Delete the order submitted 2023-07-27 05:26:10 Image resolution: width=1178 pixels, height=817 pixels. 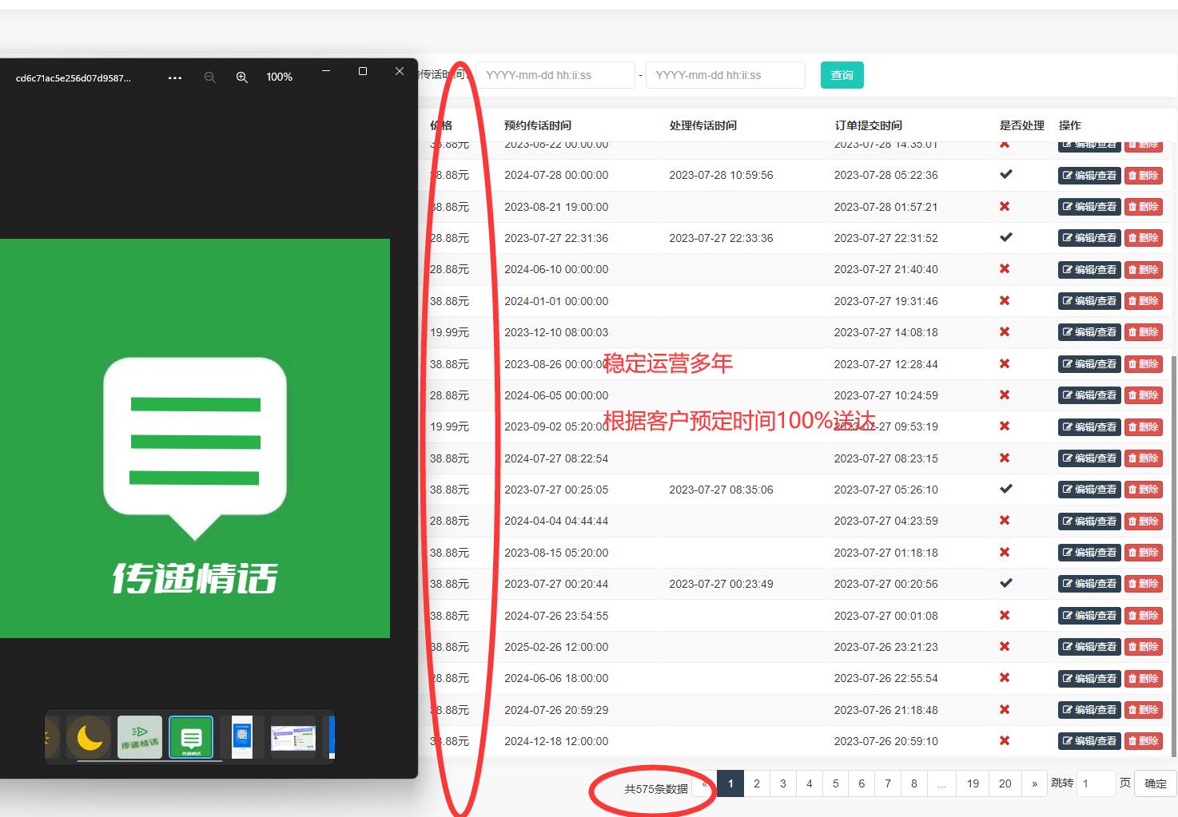click(1143, 490)
